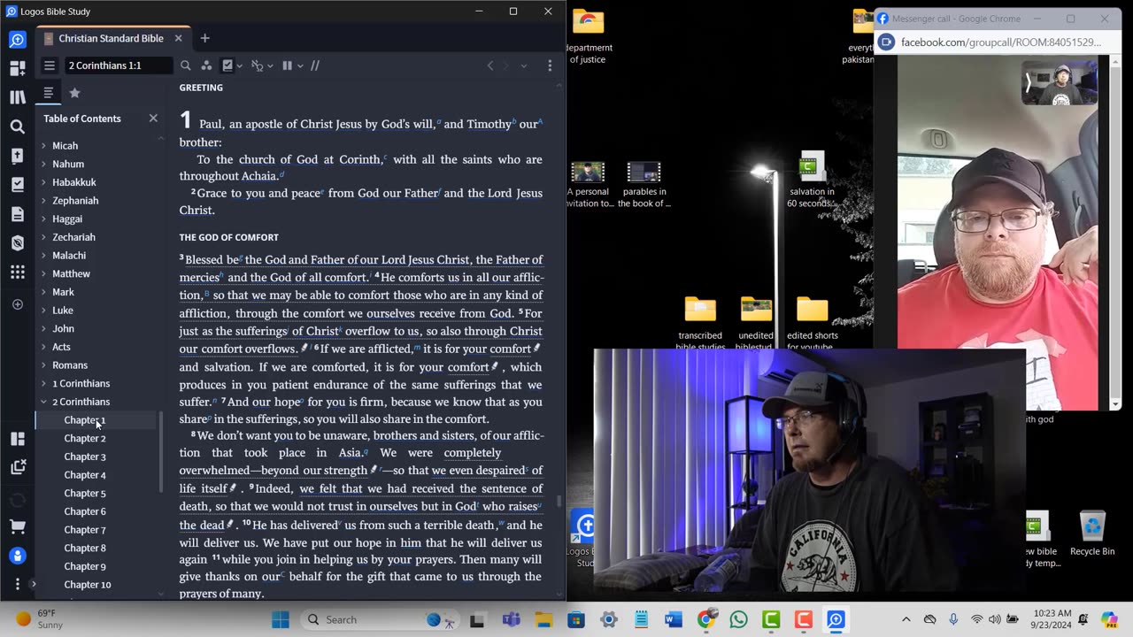The height and width of the screenshot is (637, 1133).
Task: Close the Table of Contents pane
Action: tap(153, 118)
